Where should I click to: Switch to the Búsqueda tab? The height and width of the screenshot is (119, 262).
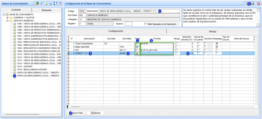[x=47, y=10]
